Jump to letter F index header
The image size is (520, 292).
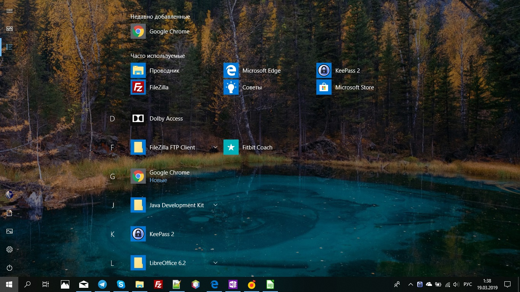coord(112,148)
